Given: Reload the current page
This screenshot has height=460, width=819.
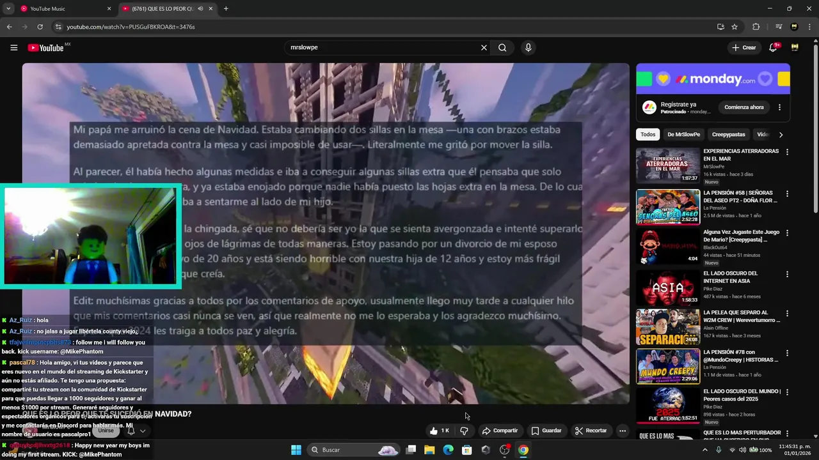Looking at the screenshot, I should tap(40, 27).
